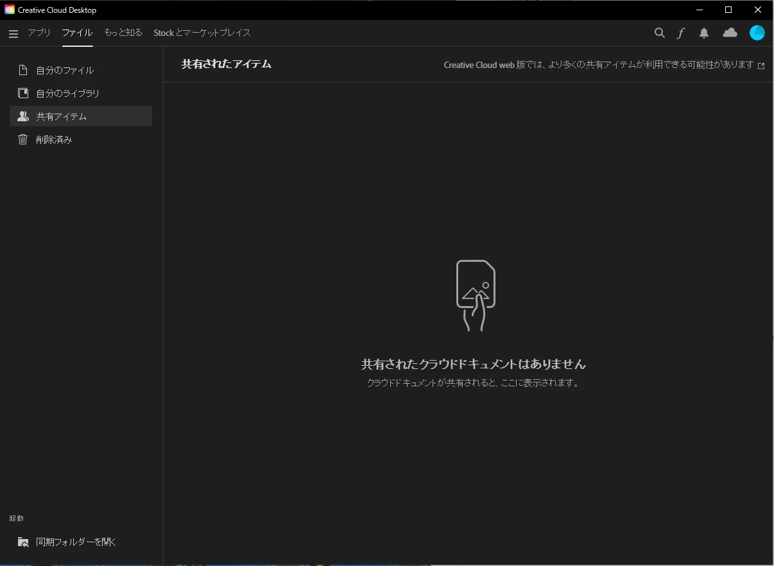Switch to the アプリ tab

pos(39,33)
